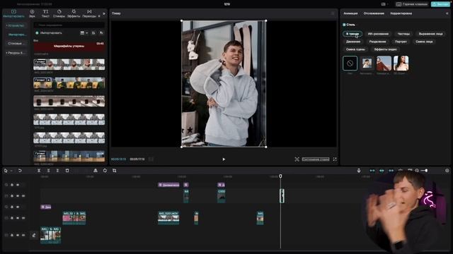Screen dimensions: 453x254
Task: Click the Import button in media panel
Action: tap(49, 33)
